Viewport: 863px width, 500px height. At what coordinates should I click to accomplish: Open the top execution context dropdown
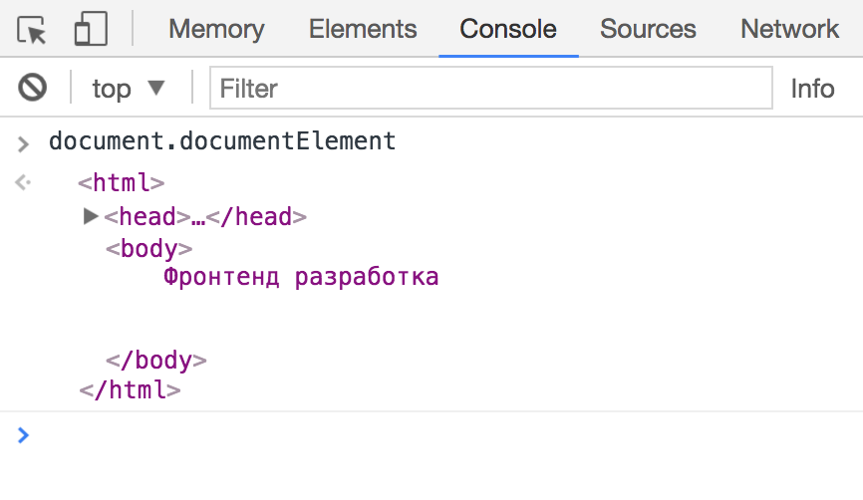click(128, 89)
